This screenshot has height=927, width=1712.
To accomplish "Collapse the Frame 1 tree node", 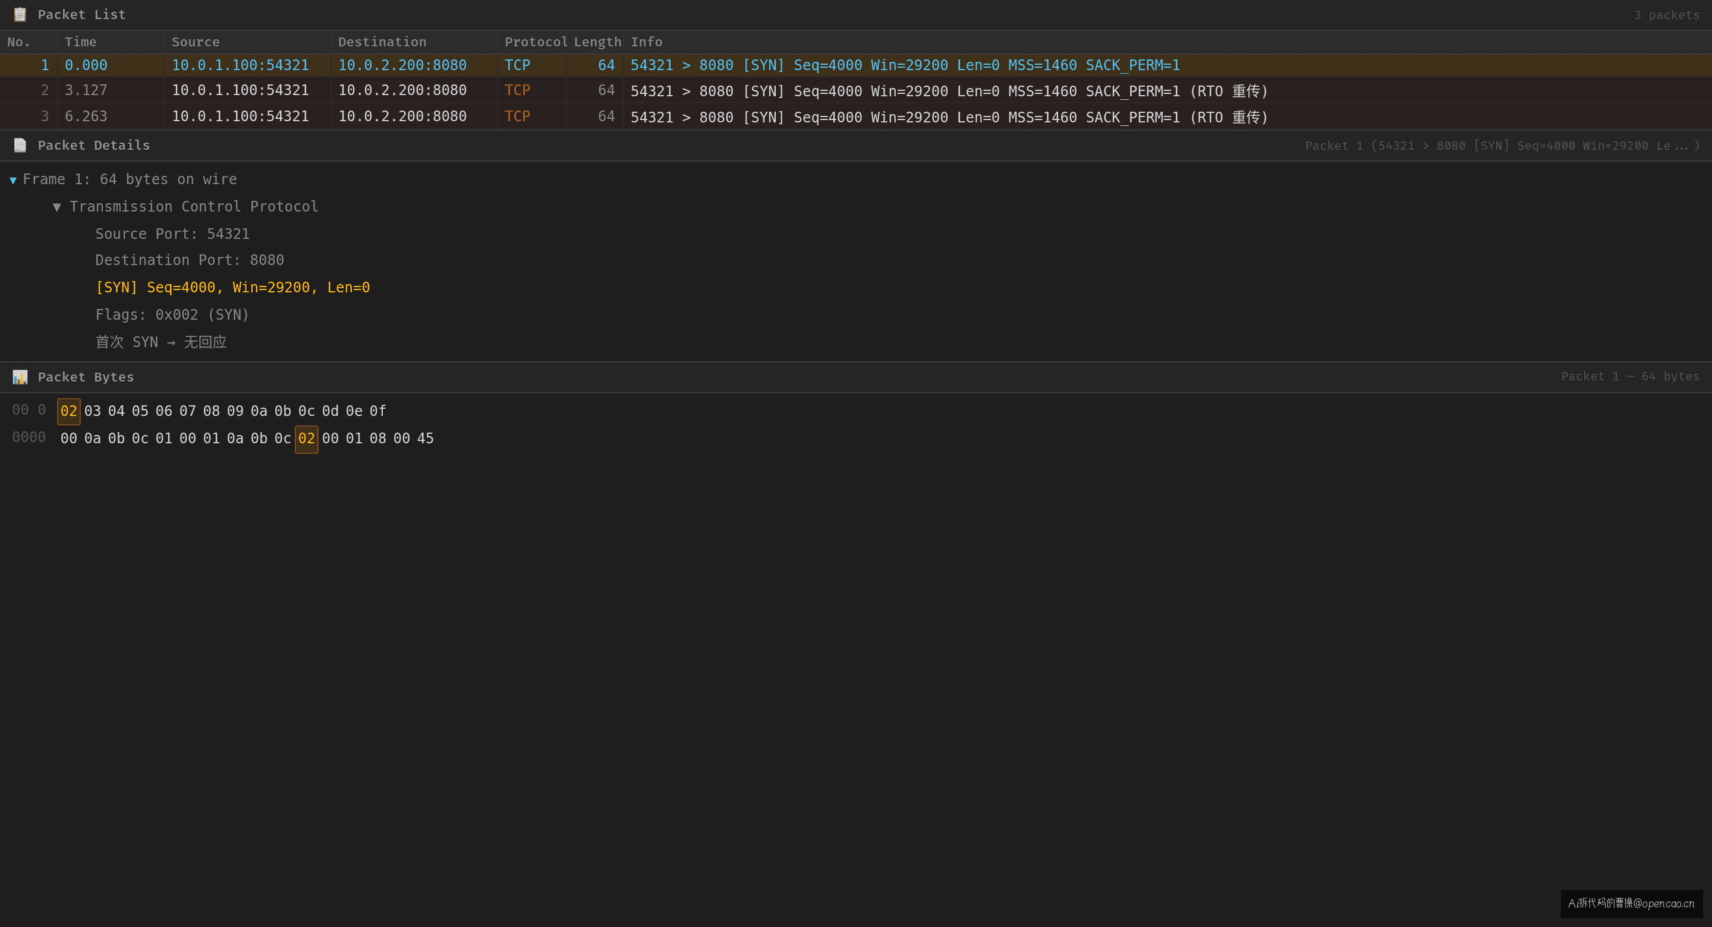I will pos(12,180).
